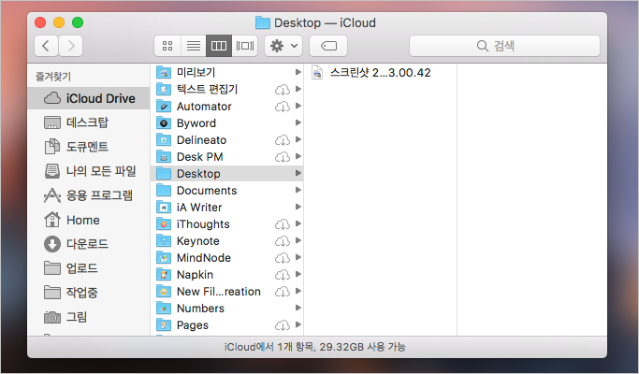Click the MindNode folder icon
Viewport: 639px width, 374px height.
pos(164,258)
